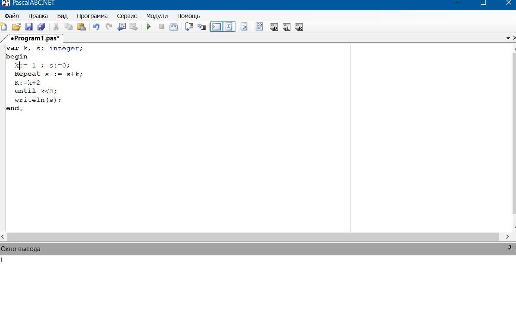Toggle the output window toolbar button
The width and height of the screenshot is (516, 334).
pos(216,27)
